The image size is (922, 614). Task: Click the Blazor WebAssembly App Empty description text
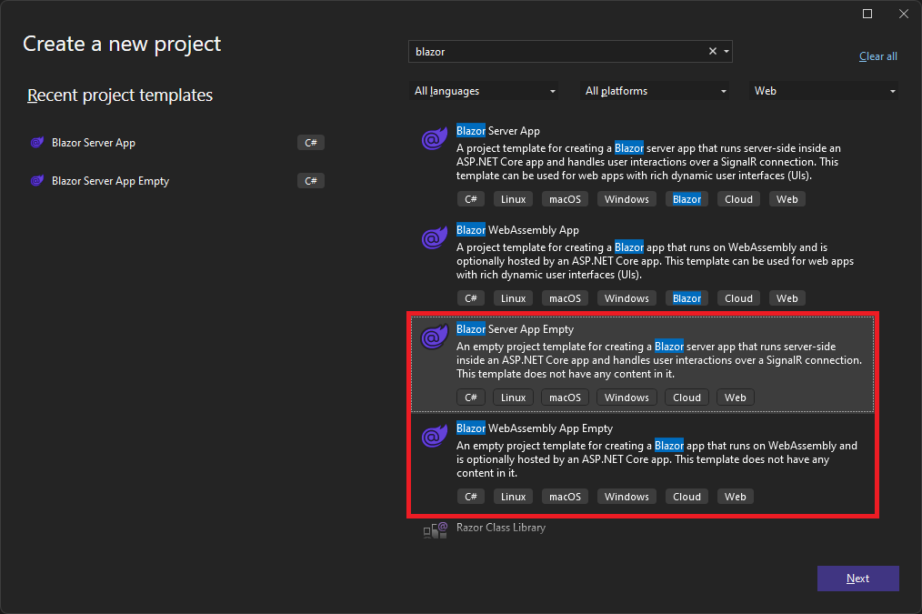click(x=656, y=459)
